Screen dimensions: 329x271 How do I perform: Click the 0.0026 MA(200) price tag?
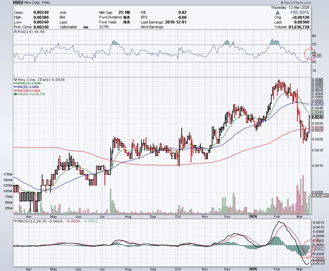coord(317,128)
